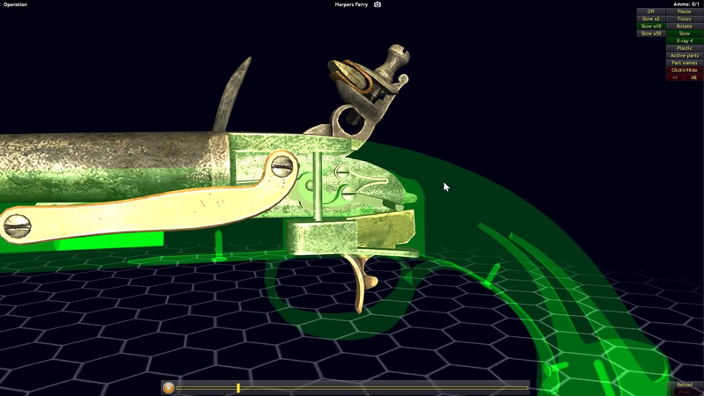Select Slow x50 speed
Viewport: 704px width, 396px height.
(651, 33)
